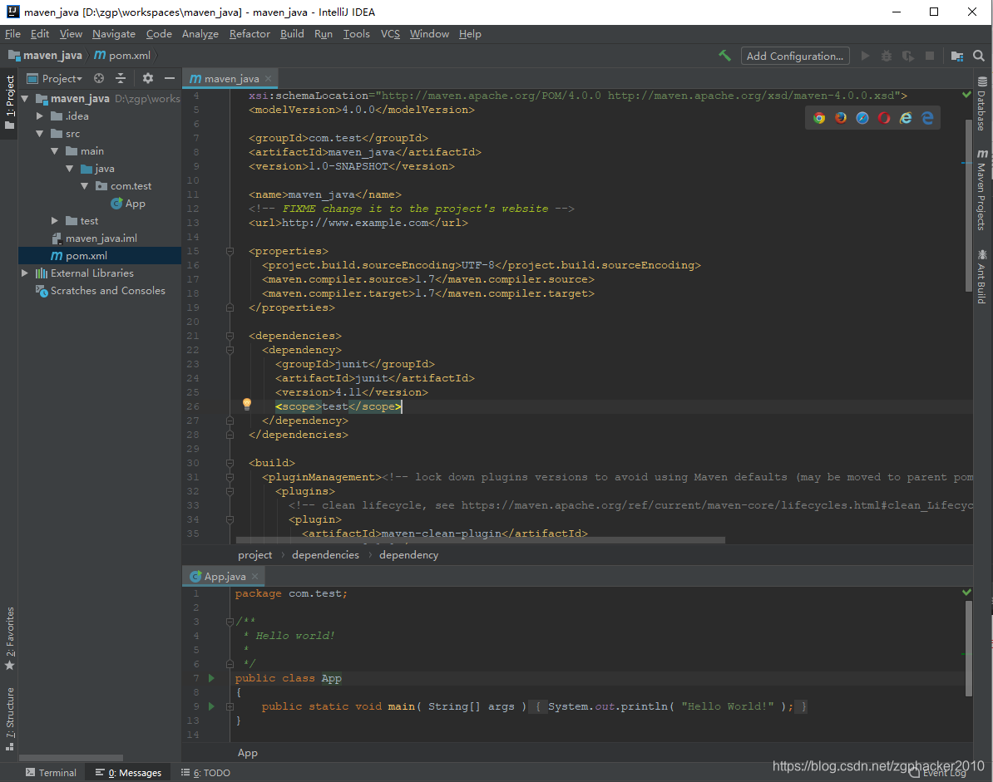Click the Run with Coverage toolbar icon
Image resolution: width=993 pixels, height=782 pixels.
click(x=908, y=56)
